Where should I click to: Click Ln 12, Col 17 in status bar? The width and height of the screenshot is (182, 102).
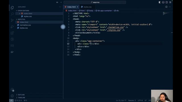(121, 101)
